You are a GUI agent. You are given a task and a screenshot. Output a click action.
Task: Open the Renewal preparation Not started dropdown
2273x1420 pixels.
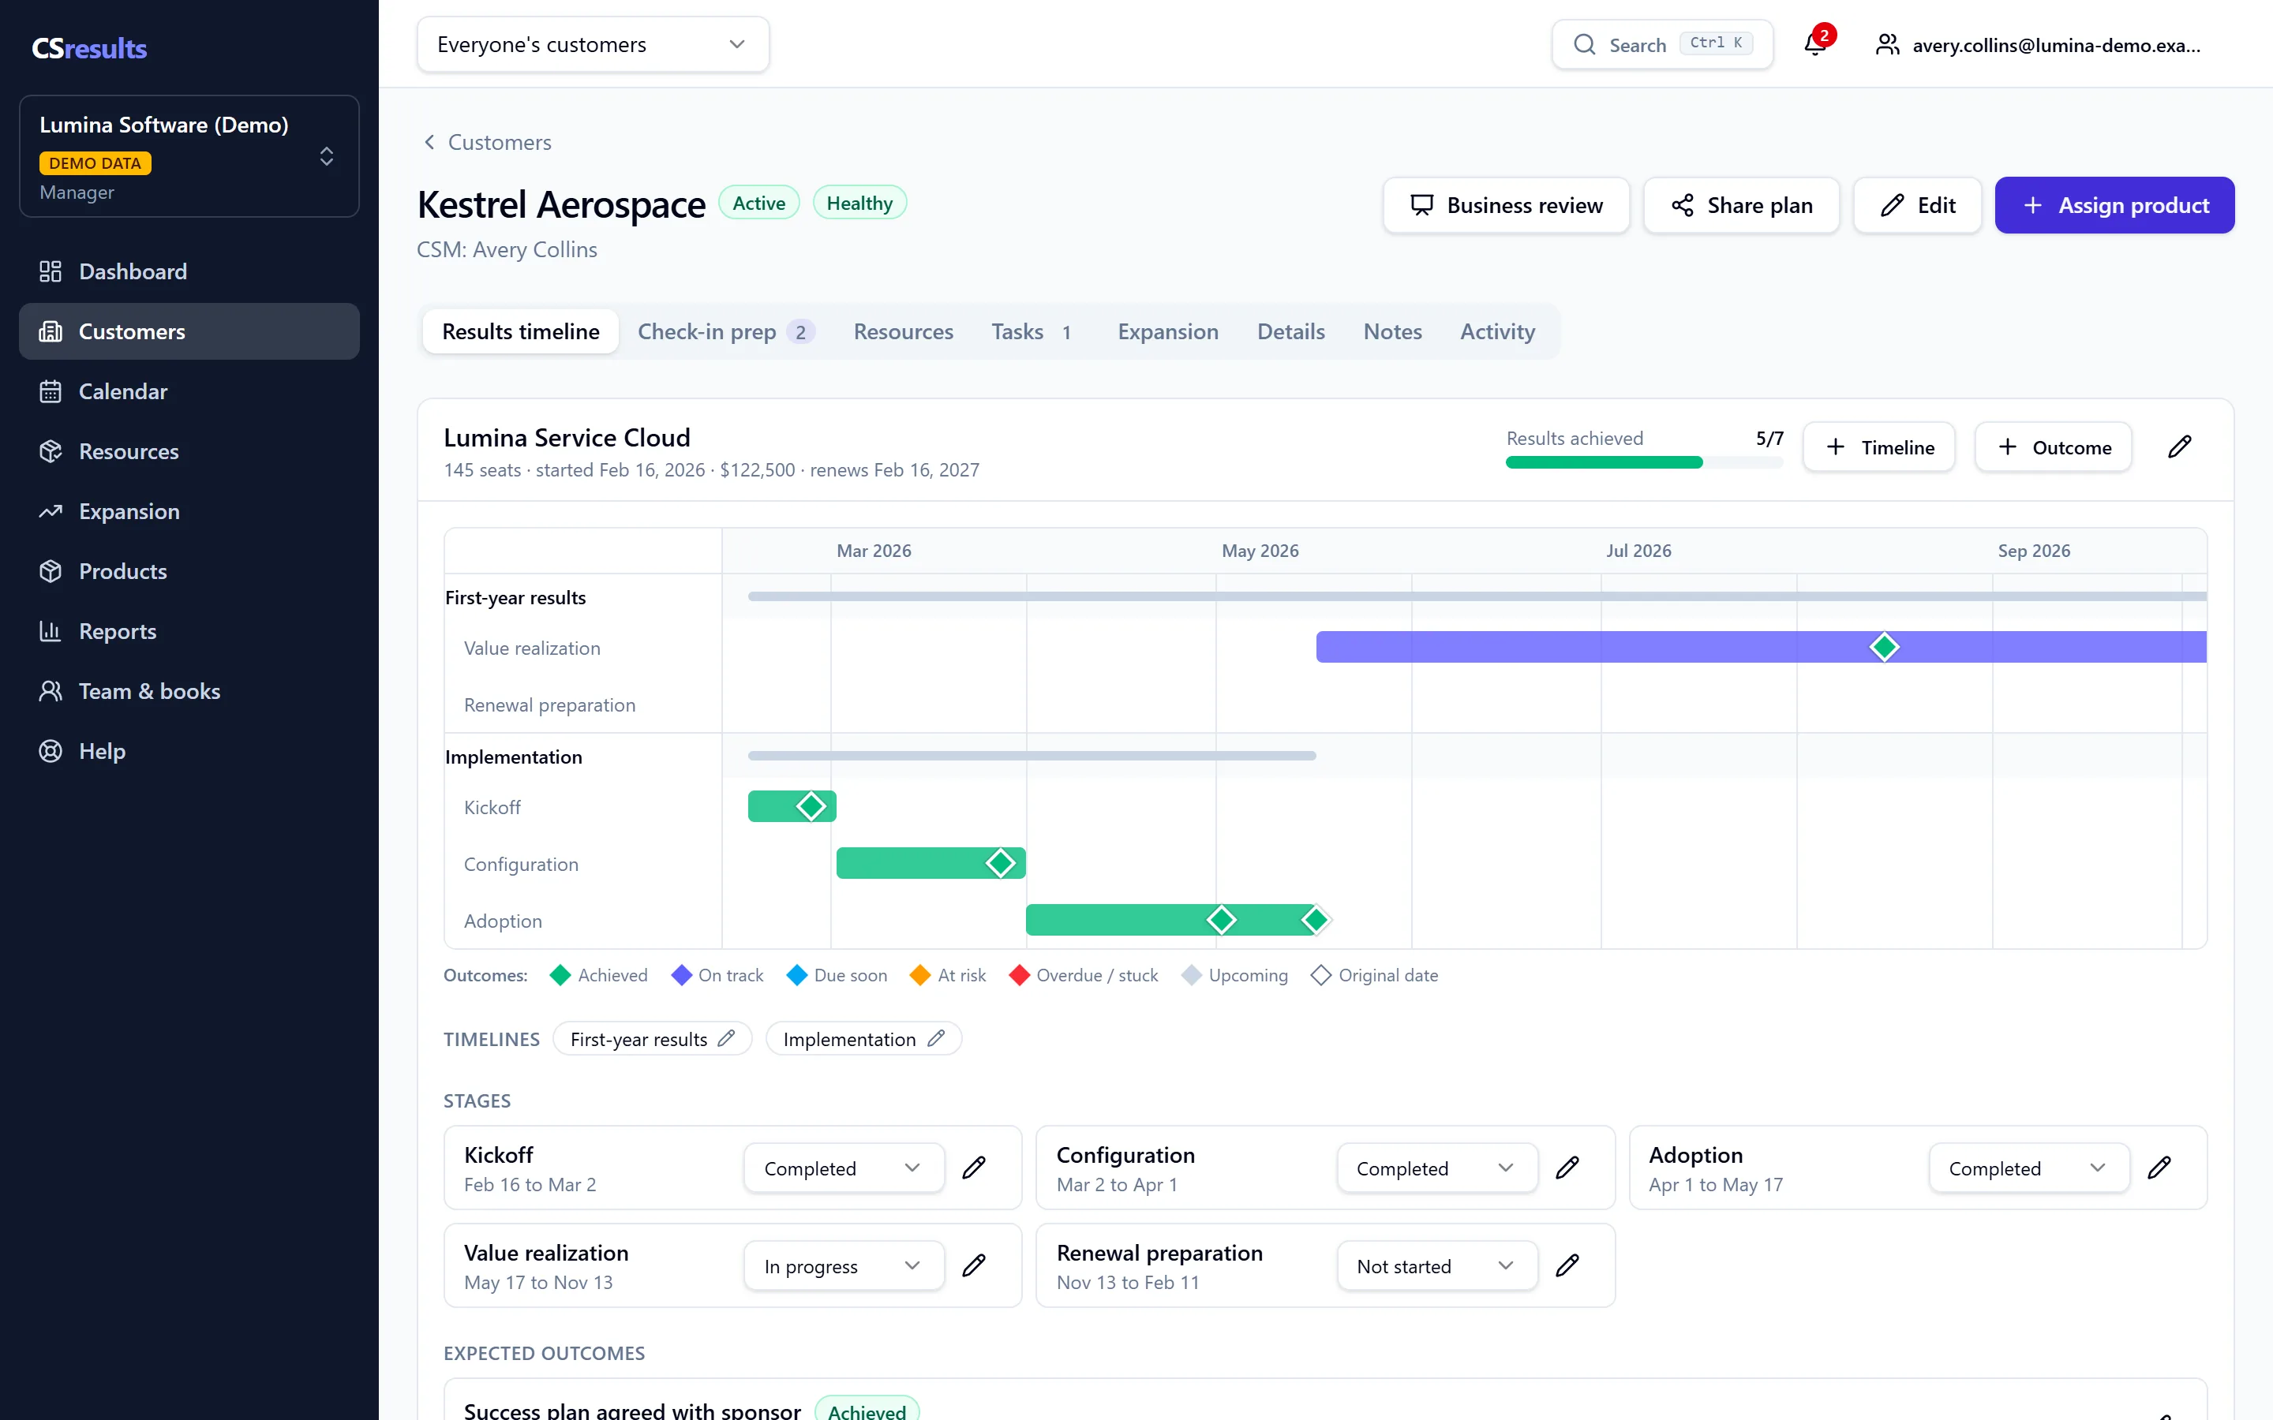1437,1266
